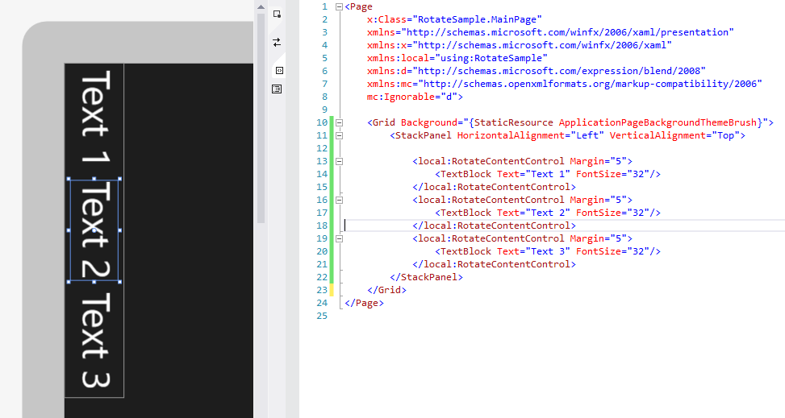Image resolution: width=785 pixels, height=418 pixels.
Task: Click the xmlns presentation namespace URL line
Action: 550,32
